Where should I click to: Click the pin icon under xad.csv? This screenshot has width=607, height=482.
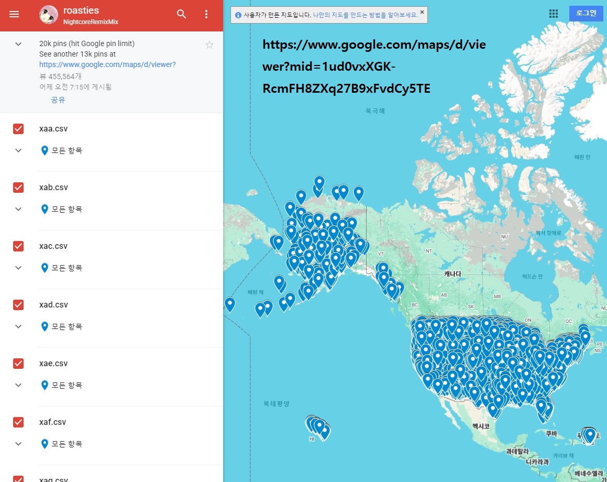[45, 327]
